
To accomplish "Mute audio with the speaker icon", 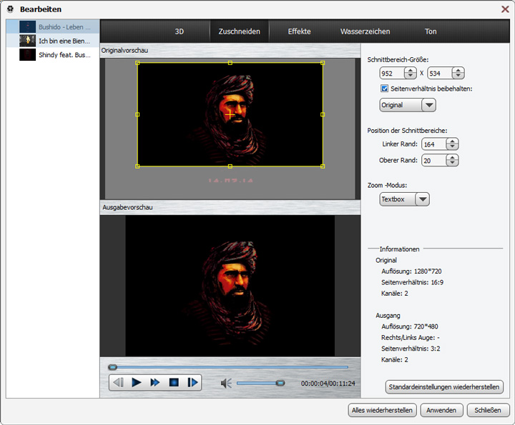I will [x=226, y=383].
